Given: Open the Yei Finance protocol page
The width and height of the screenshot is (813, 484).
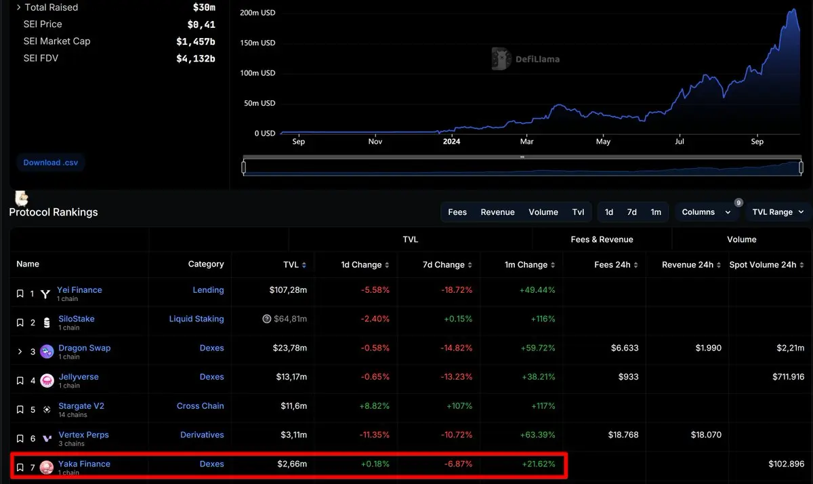Looking at the screenshot, I should coord(80,290).
